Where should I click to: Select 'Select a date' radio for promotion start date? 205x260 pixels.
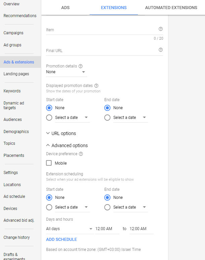click(x=49, y=118)
